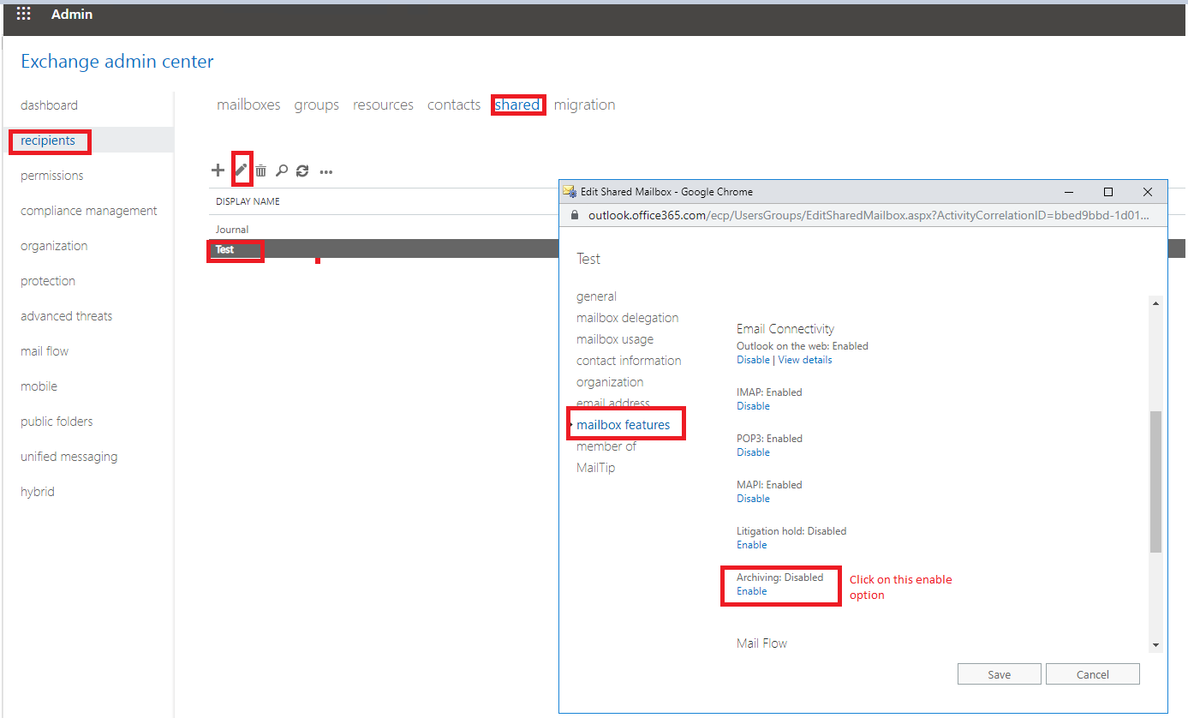Open public folders section
The width and height of the screenshot is (1188, 724).
(x=57, y=422)
